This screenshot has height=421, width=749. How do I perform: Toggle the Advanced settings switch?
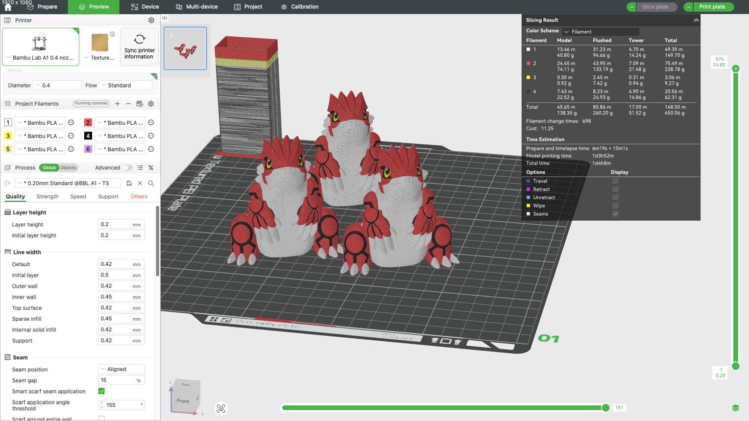127,167
